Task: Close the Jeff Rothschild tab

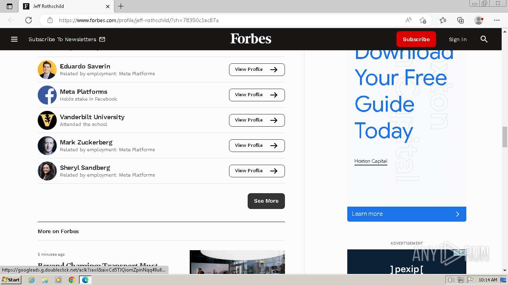Action: (108, 6)
